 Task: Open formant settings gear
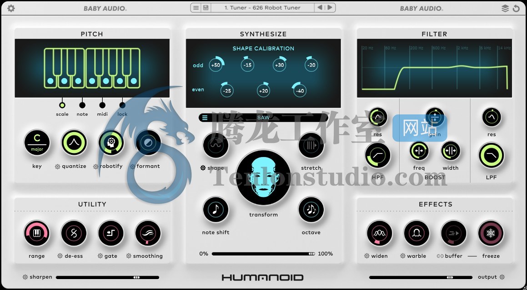pos(132,167)
